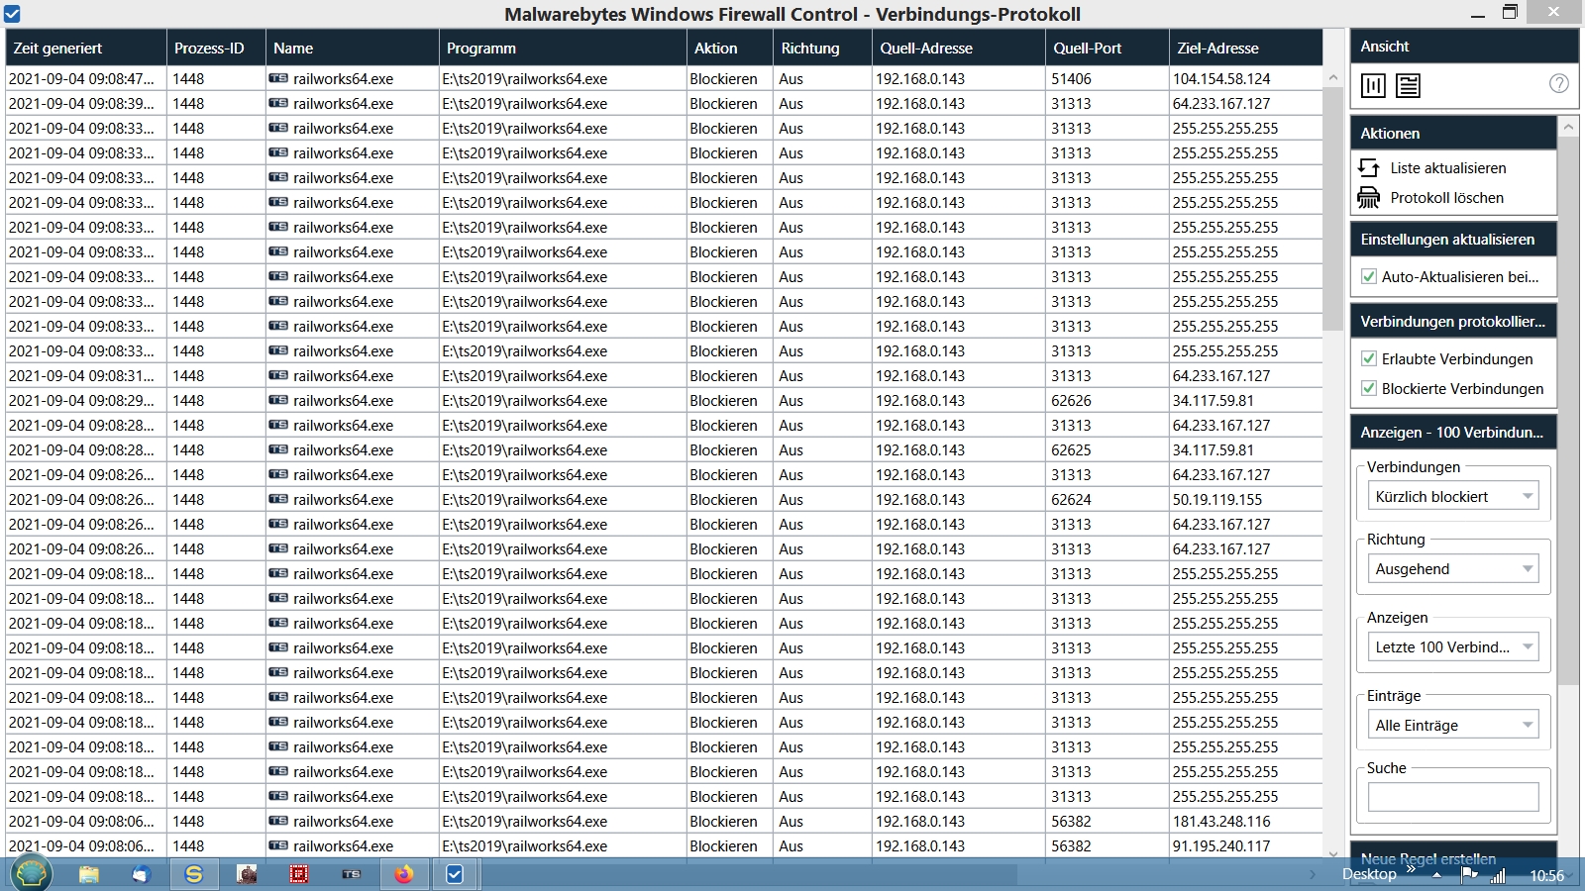Launch Firefox from the taskbar
Viewport: 1585px width, 891px height.
(404, 874)
